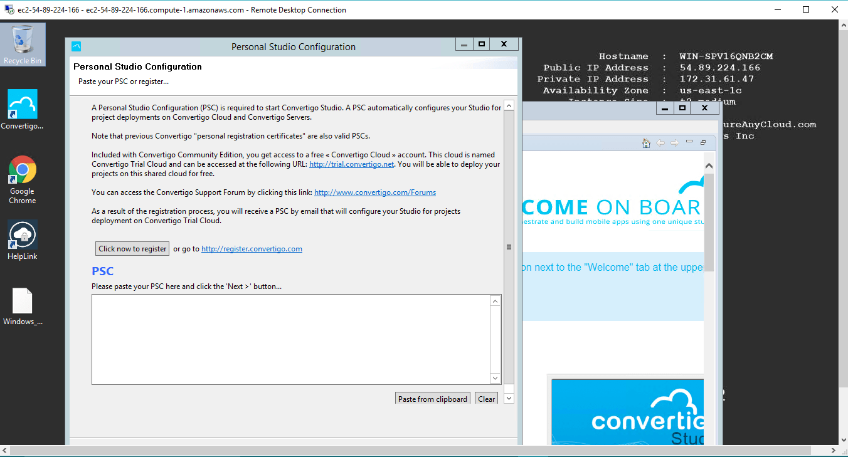The height and width of the screenshot is (457, 848).
Task: Open the trial.convertigo.net link
Action: click(351, 164)
